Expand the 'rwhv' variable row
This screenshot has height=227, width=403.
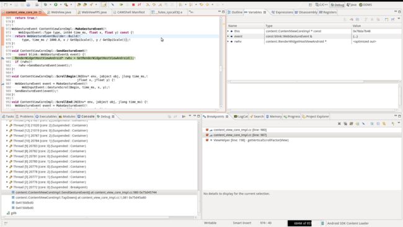(228, 41)
